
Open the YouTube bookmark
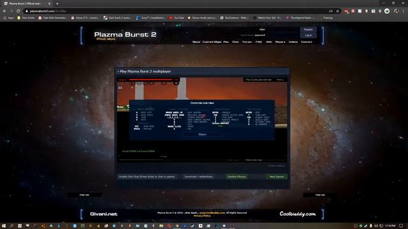[177, 18]
